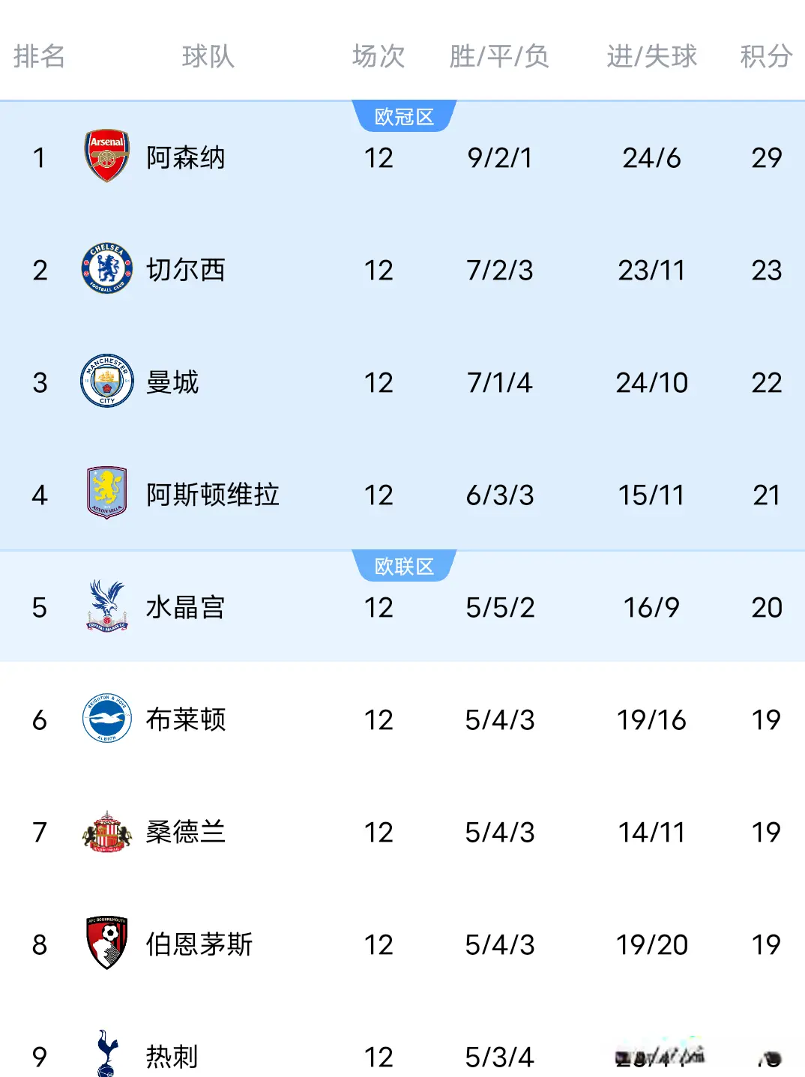Select the Sunderland club crest
Viewport: 805px width, 1077px height.
tap(107, 831)
